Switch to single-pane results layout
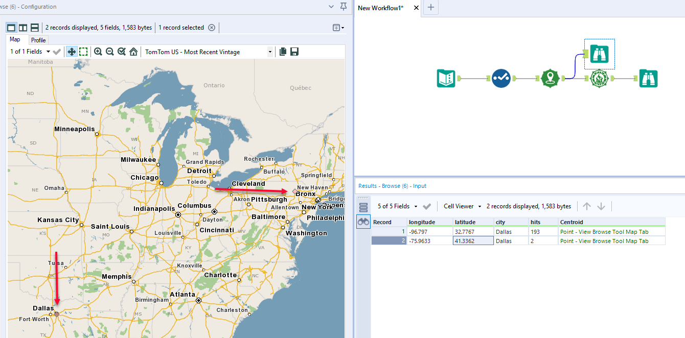The image size is (685, 338). pyautogui.click(x=11, y=28)
